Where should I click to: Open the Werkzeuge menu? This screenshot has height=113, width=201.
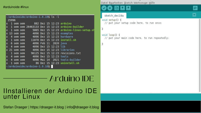[x=140, y=3]
